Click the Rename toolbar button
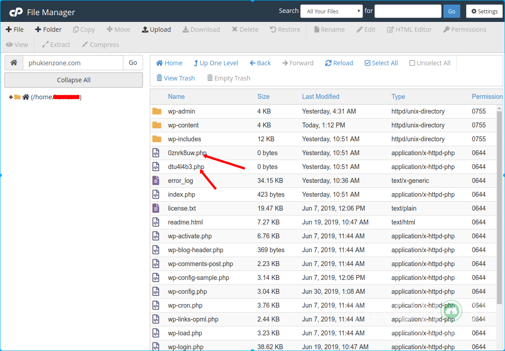The width and height of the screenshot is (505, 351). (329, 30)
